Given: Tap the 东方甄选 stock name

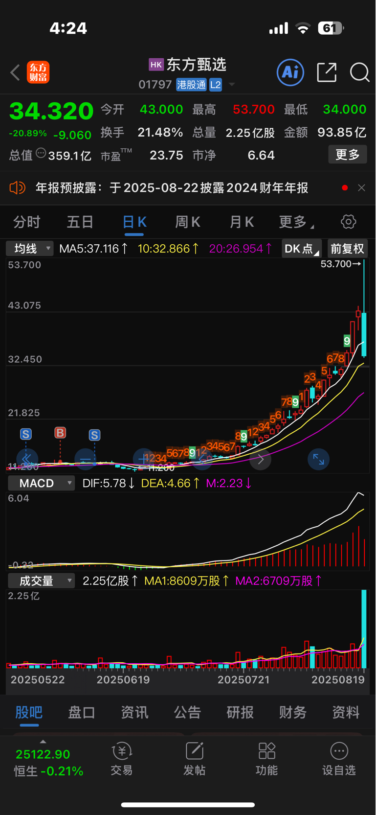Looking at the screenshot, I should tap(197, 65).
